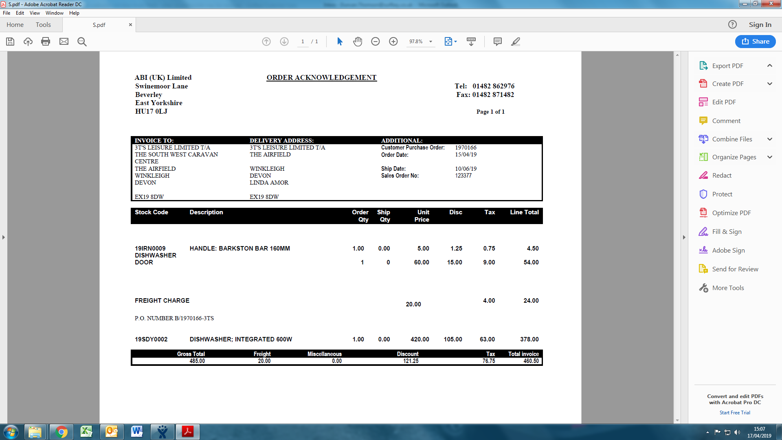This screenshot has height=440, width=782.
Task: Collapse the right tools pane
Action: [684, 237]
